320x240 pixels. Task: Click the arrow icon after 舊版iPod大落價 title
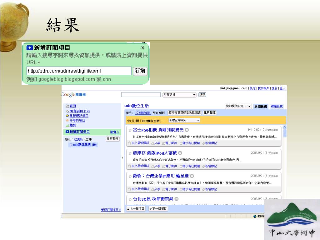pyautogui.click(x=180, y=153)
